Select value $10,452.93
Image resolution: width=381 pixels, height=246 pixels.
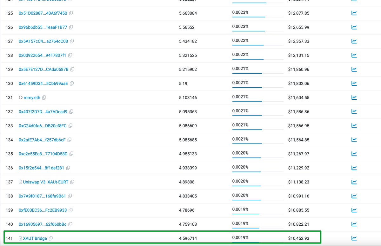point(299,238)
